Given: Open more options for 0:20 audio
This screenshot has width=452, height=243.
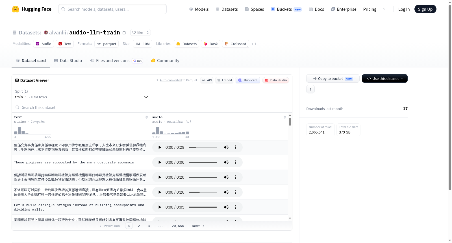Looking at the screenshot, I should [x=235, y=177].
